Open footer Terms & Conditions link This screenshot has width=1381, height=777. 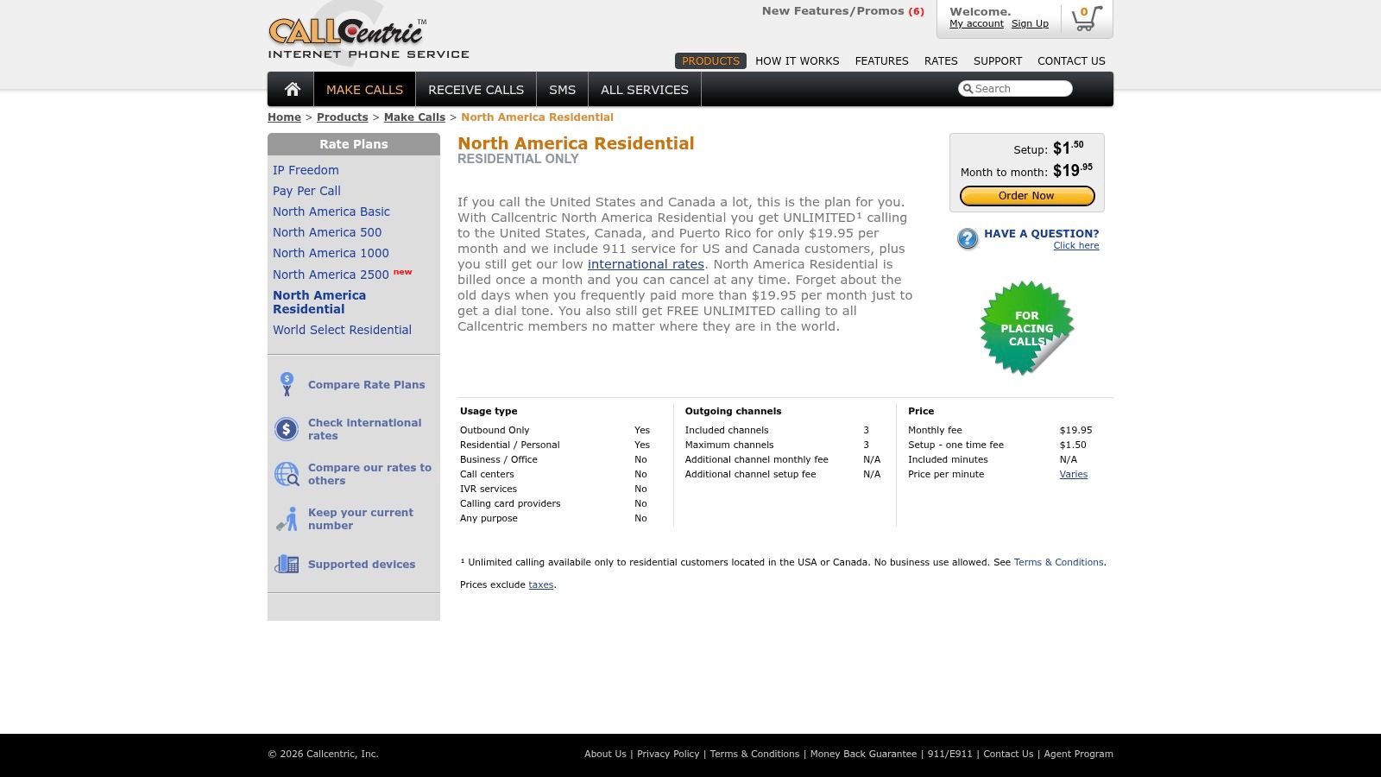754,754
